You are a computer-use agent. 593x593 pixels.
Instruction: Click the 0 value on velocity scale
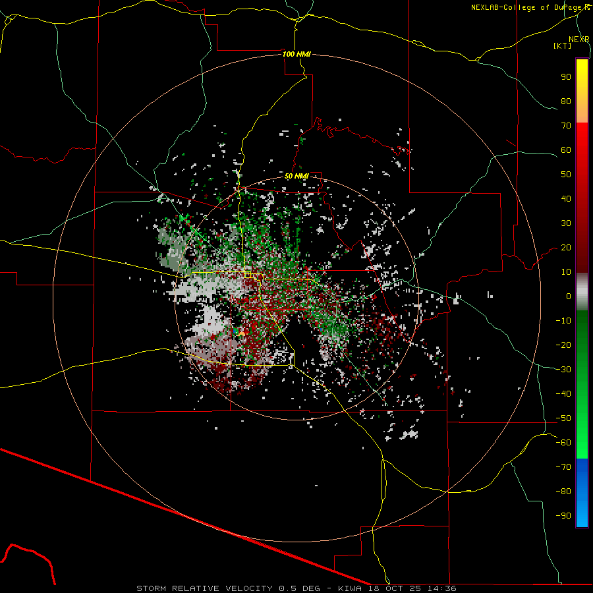[569, 296]
